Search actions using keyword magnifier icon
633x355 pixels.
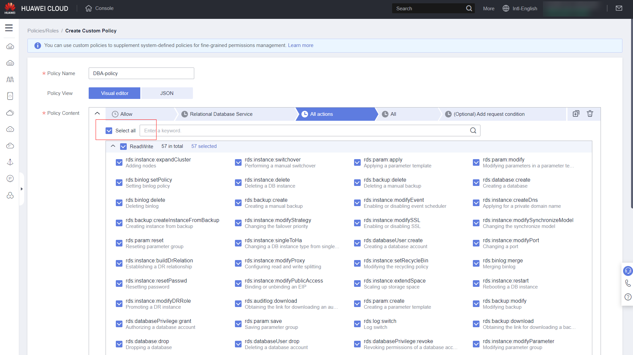[473, 131]
